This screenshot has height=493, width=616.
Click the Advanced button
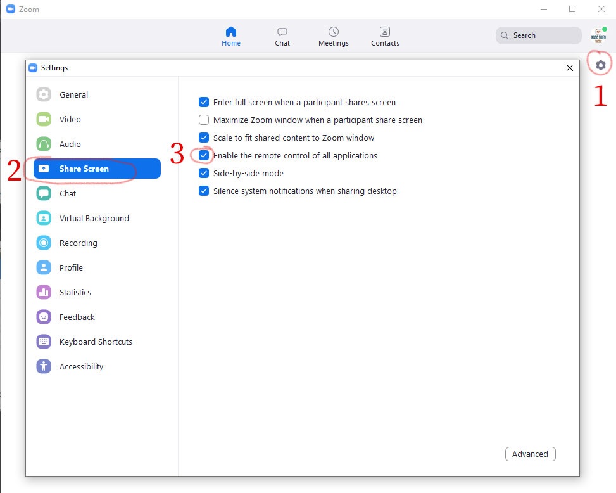point(530,454)
